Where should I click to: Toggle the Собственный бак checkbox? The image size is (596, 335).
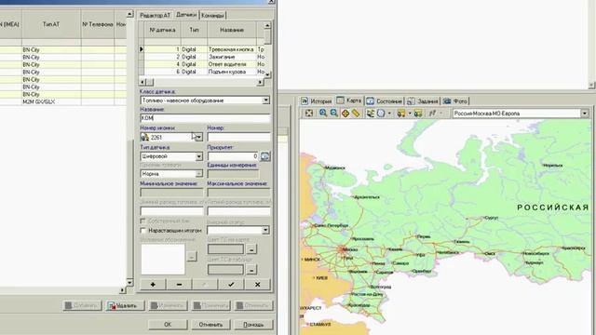point(143,221)
